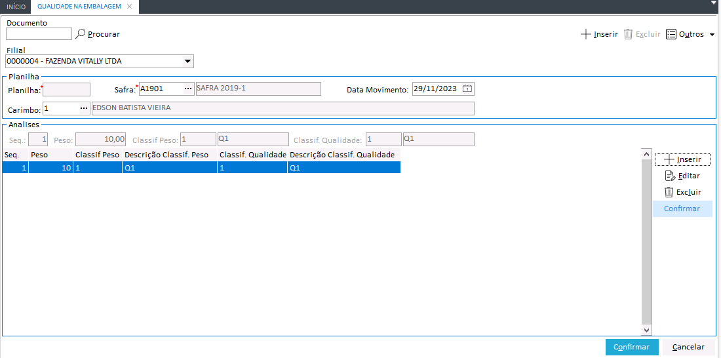
Task: Click the Editar label in Analises panel
Action: pos(689,176)
